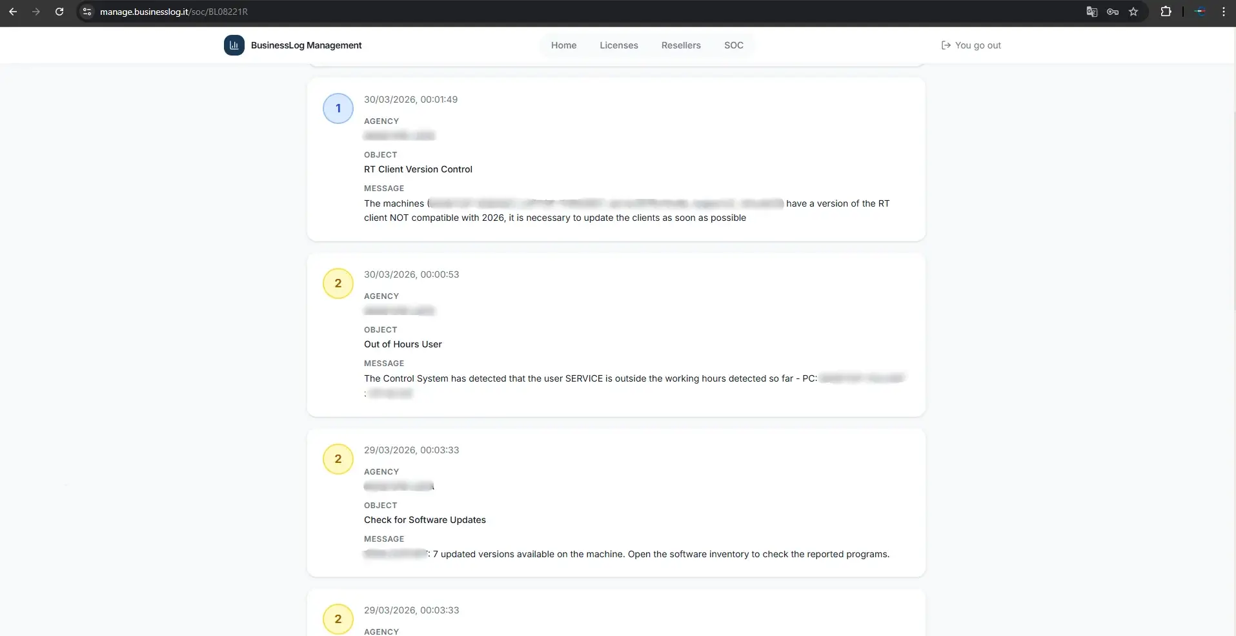Go to the Home tab
The width and height of the screenshot is (1236, 636).
[x=563, y=45]
